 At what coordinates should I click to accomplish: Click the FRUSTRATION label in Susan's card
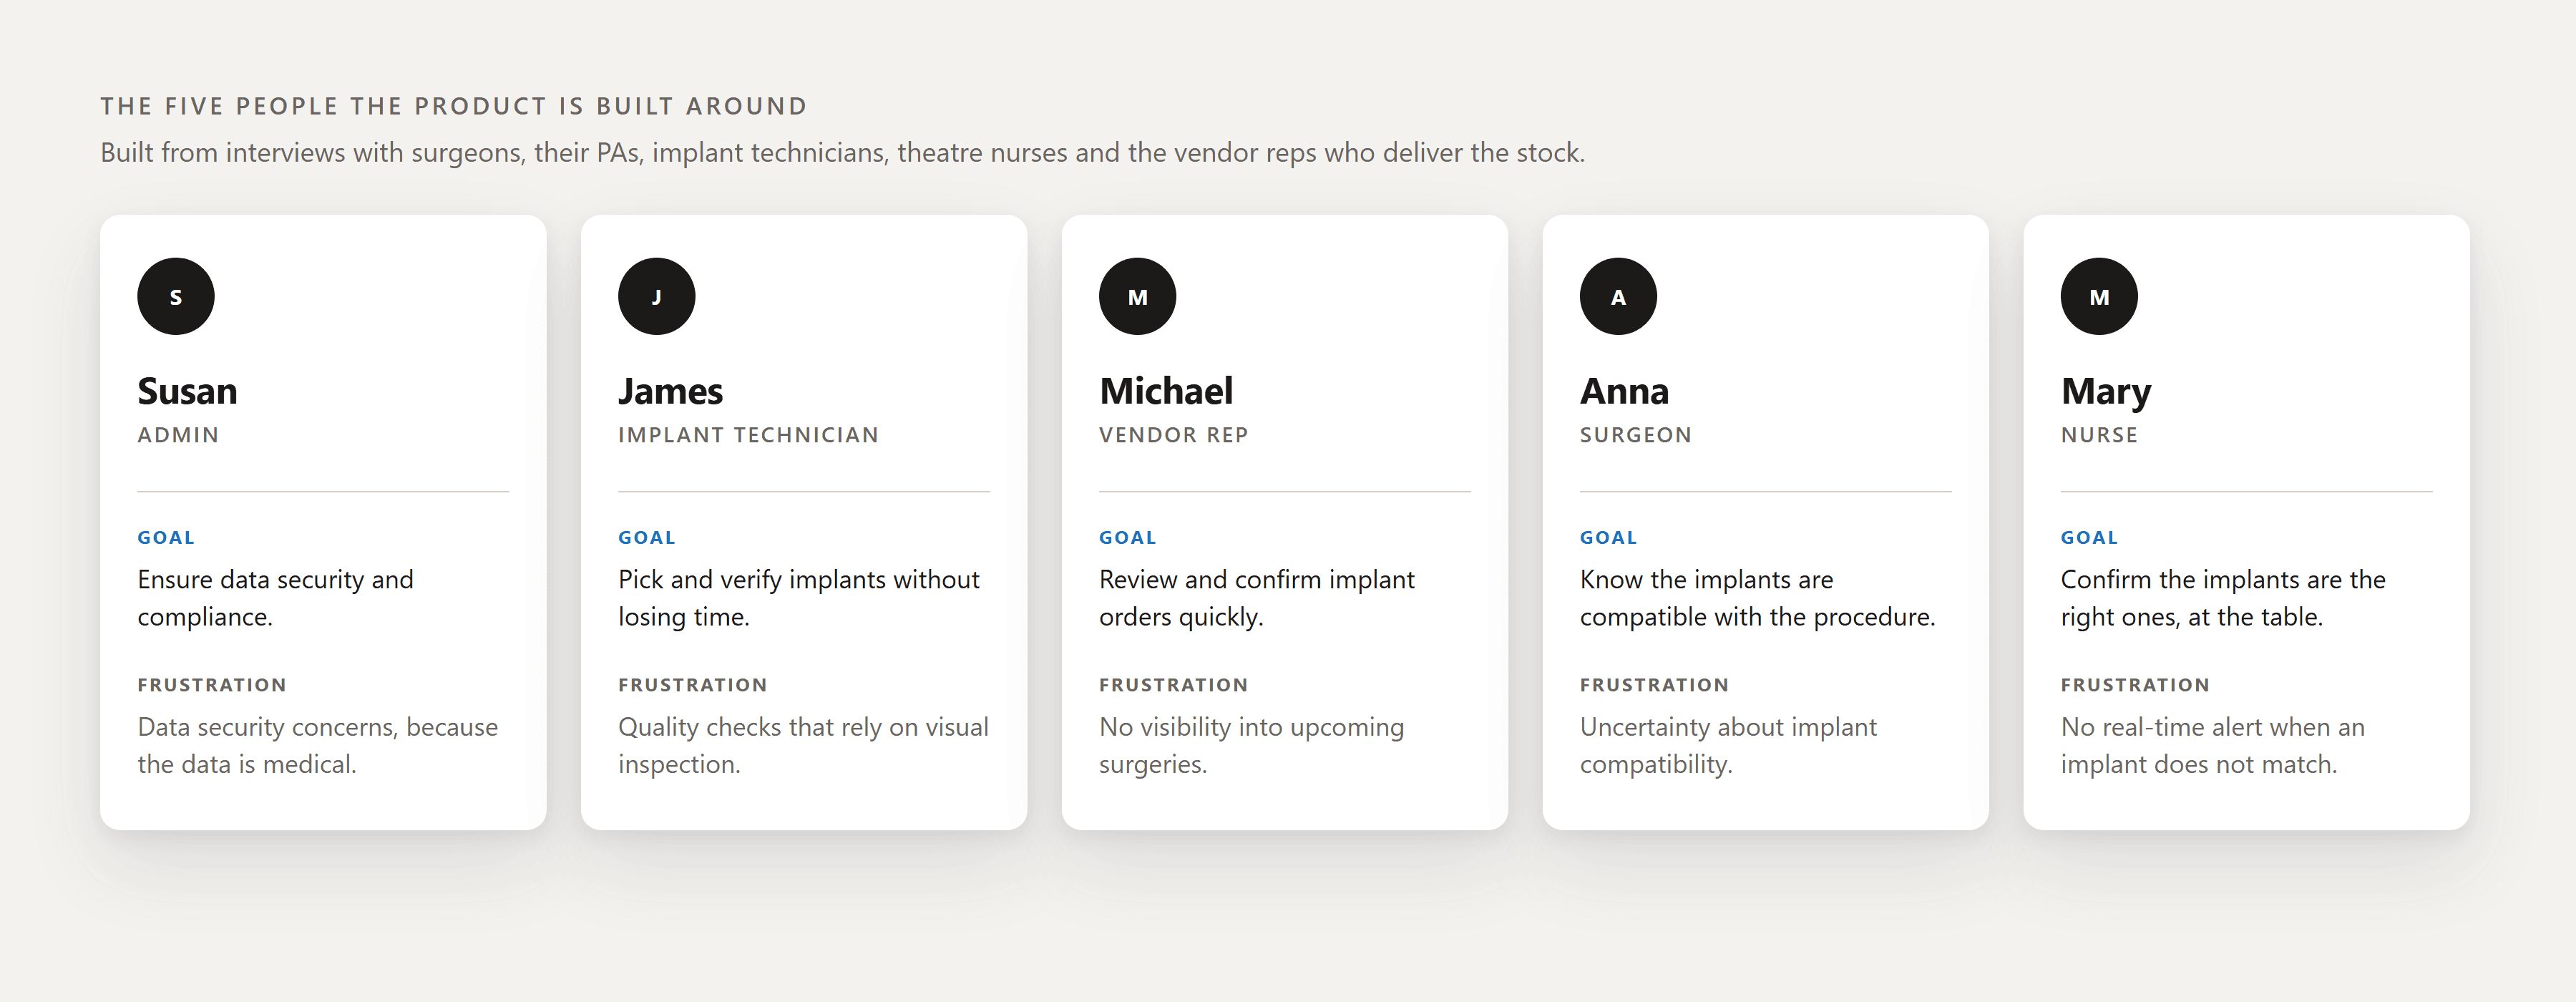[x=212, y=685]
